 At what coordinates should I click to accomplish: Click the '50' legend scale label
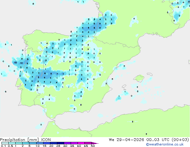click(x=93, y=146)
